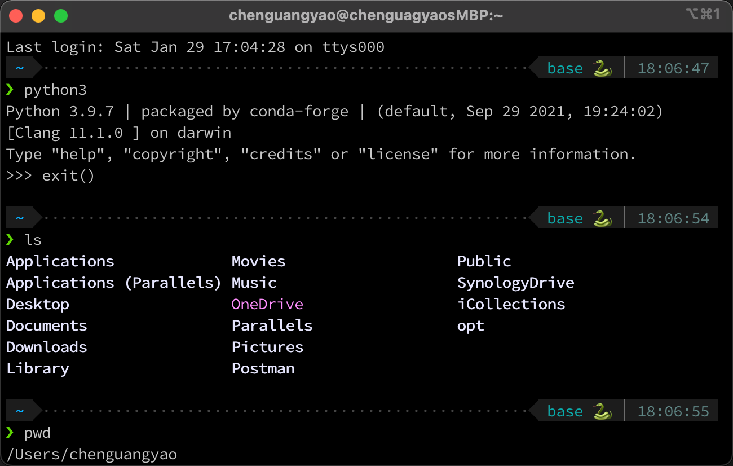Select the SynologyDrive folder name
Viewport: 733px width, 466px height.
pos(515,283)
